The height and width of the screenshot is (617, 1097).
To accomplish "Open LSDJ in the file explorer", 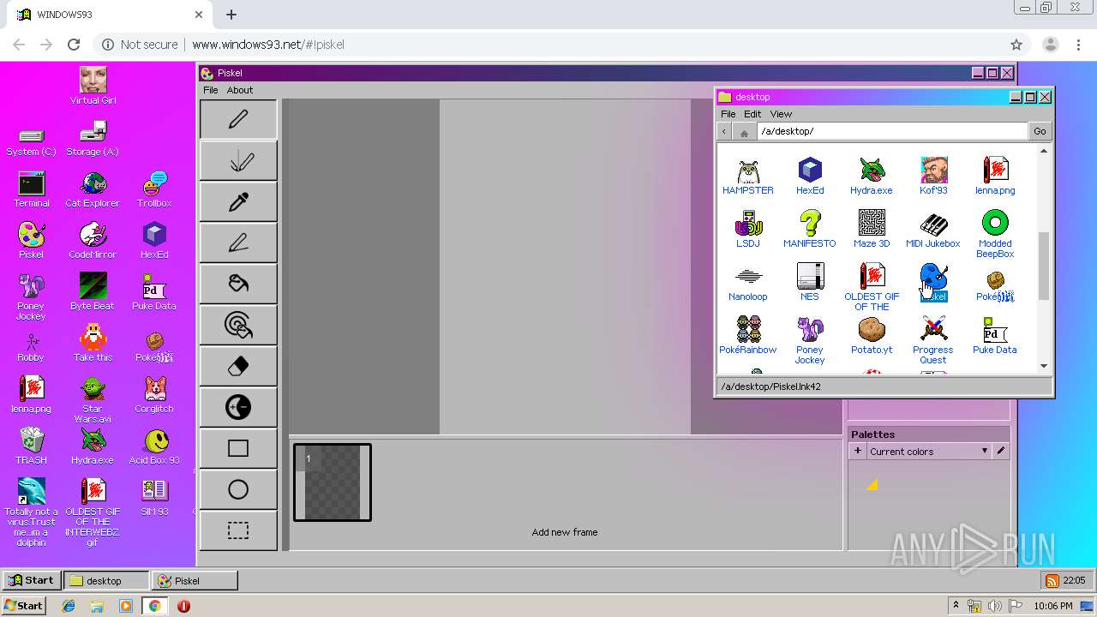I will (748, 230).
